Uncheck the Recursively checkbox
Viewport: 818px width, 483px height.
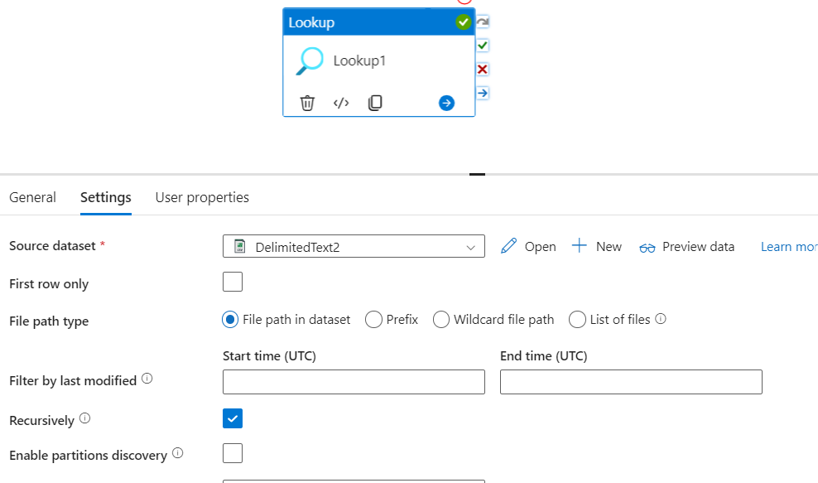click(233, 418)
